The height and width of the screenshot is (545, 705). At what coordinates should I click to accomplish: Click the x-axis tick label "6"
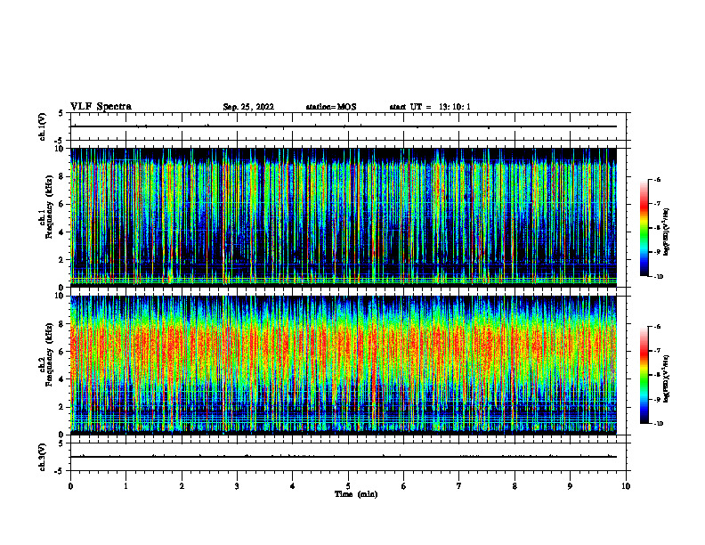point(404,486)
